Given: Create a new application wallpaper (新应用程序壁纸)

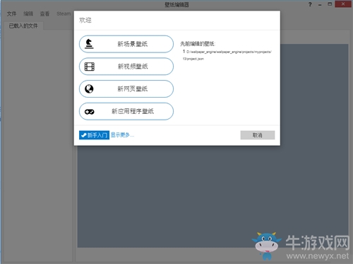Looking at the screenshot, I should tap(126, 111).
